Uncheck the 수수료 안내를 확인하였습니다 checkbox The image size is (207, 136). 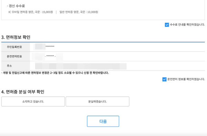point(167,25)
